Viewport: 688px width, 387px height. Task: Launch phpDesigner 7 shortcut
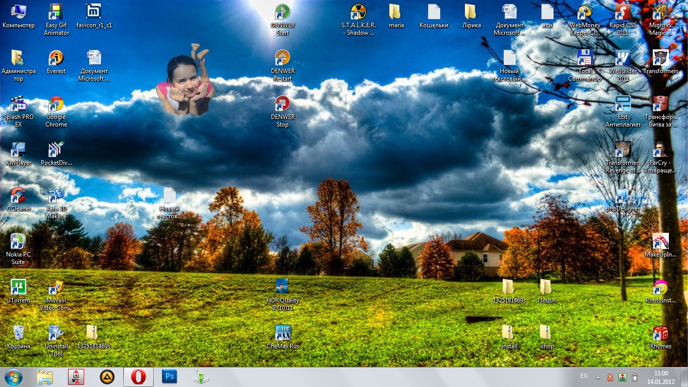coord(623,197)
